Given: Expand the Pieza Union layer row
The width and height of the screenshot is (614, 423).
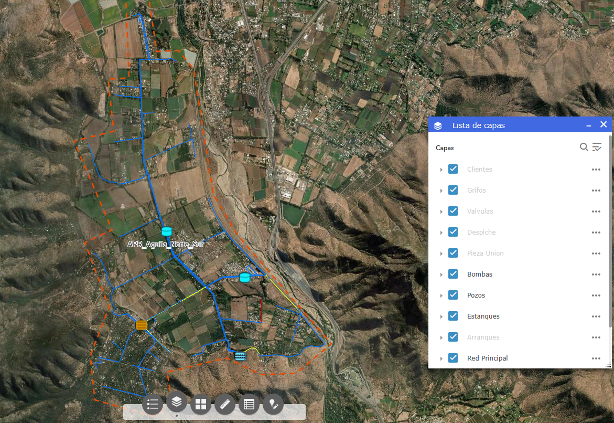Looking at the screenshot, I should click(441, 253).
